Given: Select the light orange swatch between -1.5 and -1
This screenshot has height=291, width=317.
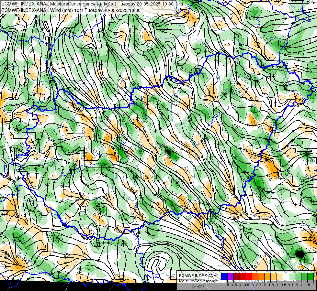Looking at the screenshot, I should click(x=274, y=277).
